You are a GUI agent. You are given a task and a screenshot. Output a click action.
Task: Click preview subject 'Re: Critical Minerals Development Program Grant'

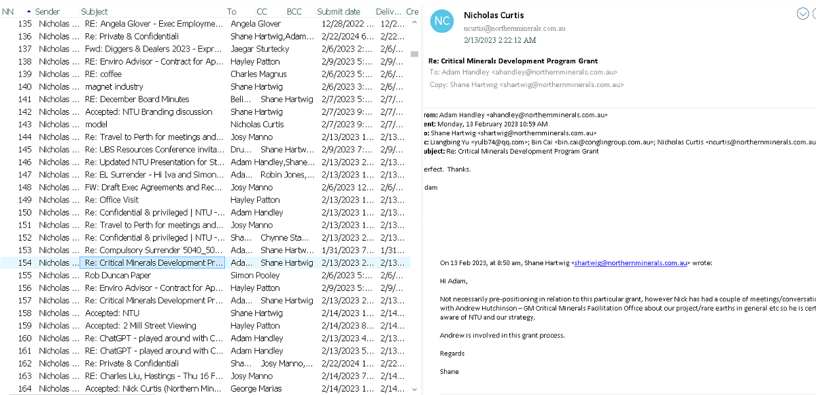[513, 61]
